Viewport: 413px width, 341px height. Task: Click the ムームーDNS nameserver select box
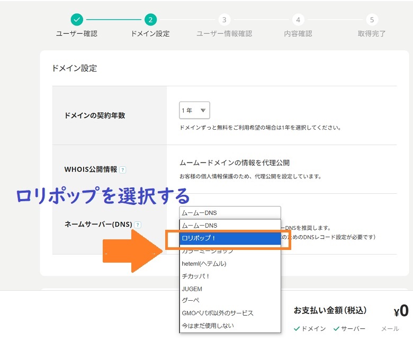click(x=230, y=212)
